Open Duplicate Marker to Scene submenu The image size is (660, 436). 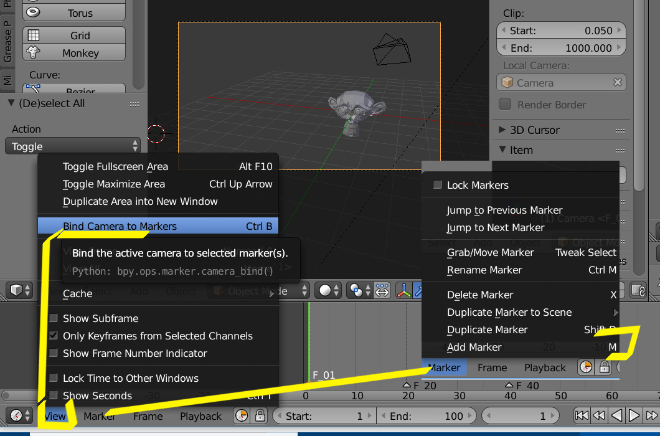pyautogui.click(x=521, y=312)
